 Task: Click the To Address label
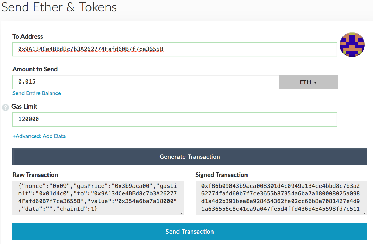[28, 37]
